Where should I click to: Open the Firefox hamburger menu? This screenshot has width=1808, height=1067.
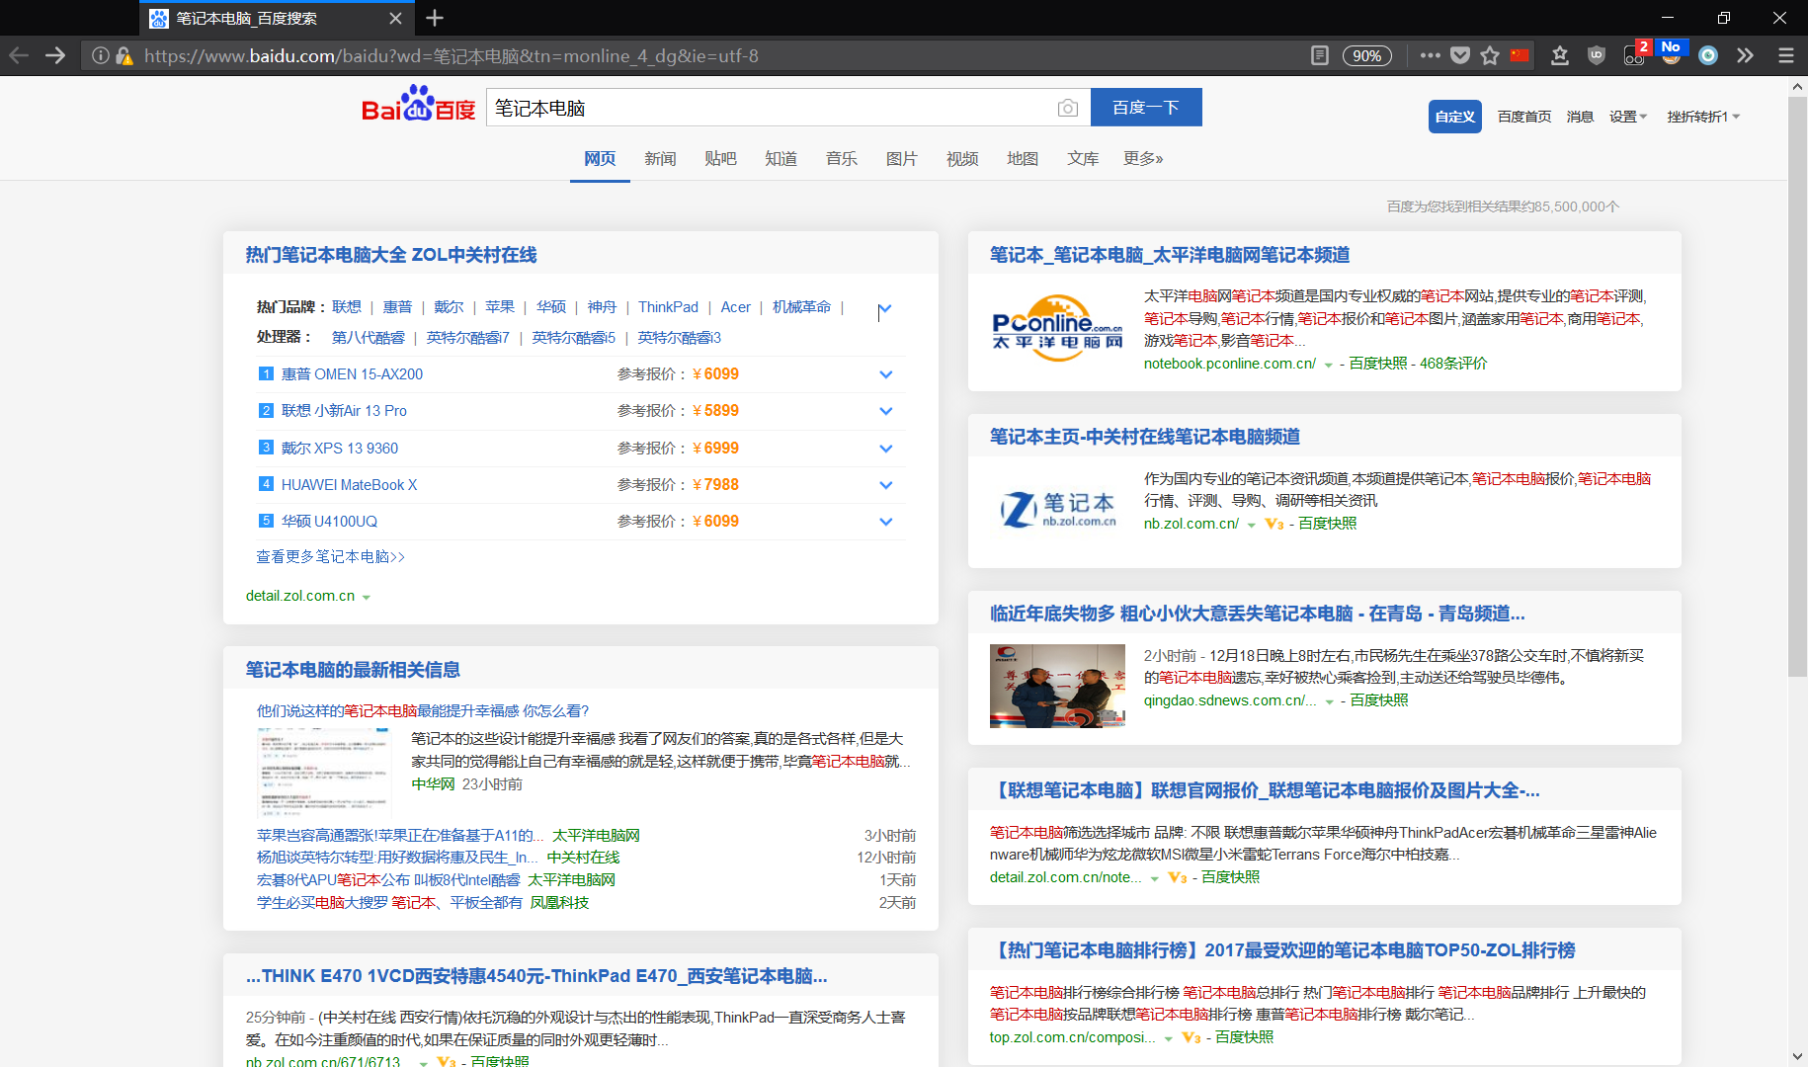[x=1785, y=55]
